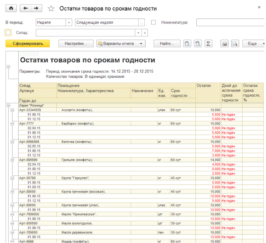Open the Неделя period type dropdown
This screenshot has height=243, width=266.
[69, 22]
